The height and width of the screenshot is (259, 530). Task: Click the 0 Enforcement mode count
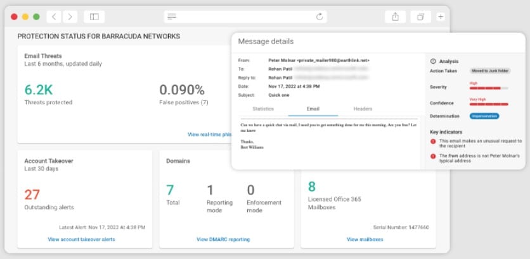tap(250, 190)
